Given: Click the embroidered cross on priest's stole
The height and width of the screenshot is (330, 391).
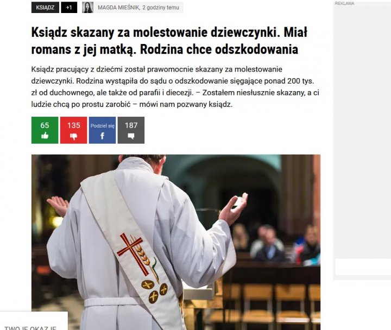Looking at the screenshot, I should (131, 253).
